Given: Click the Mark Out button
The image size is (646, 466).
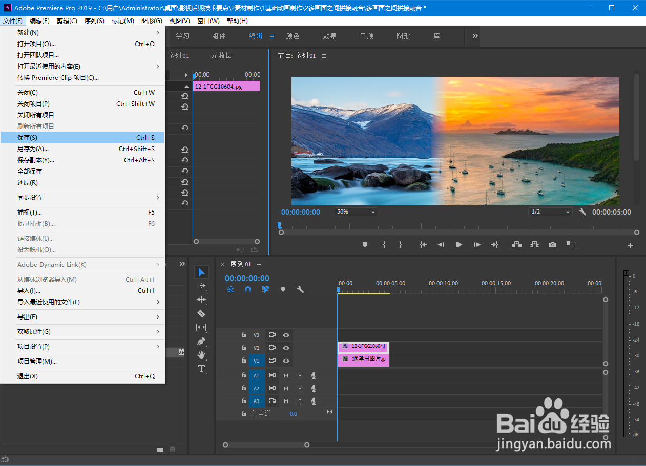Looking at the screenshot, I should pos(400,245).
